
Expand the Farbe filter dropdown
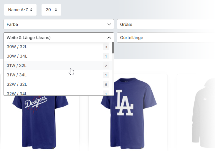[x=59, y=24]
